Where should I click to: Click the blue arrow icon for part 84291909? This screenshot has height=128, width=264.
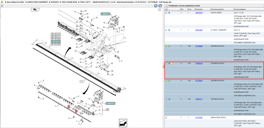169,30
